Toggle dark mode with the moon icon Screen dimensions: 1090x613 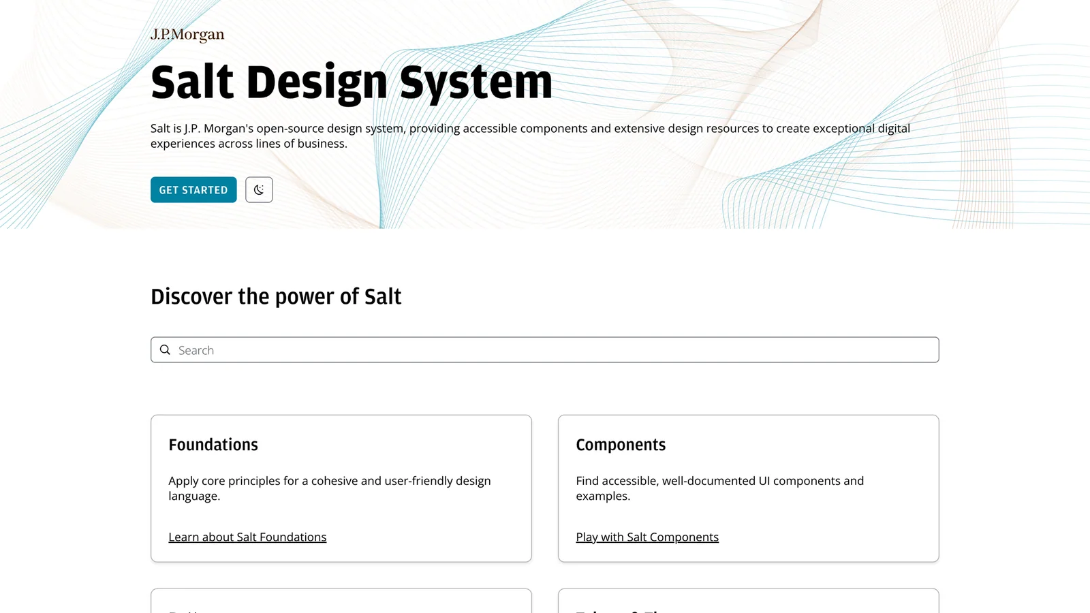coord(259,190)
